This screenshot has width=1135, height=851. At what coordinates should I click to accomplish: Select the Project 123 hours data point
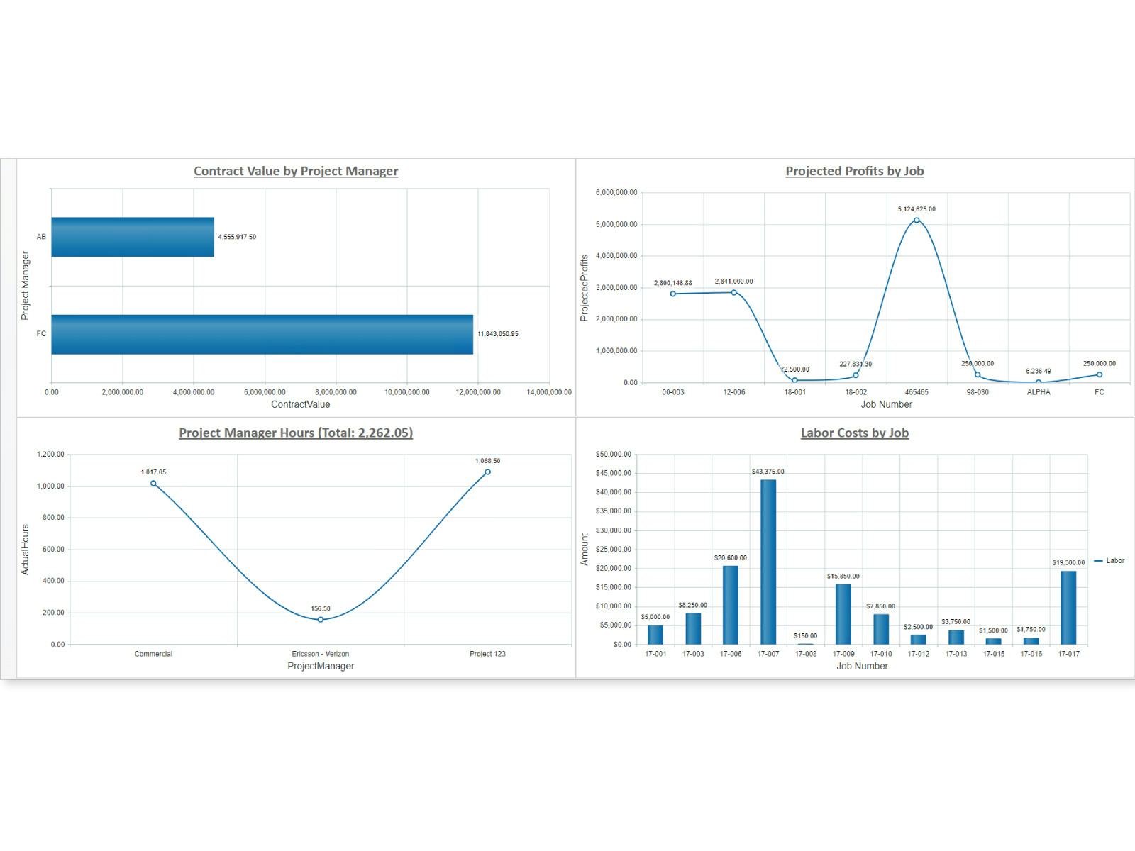487,472
